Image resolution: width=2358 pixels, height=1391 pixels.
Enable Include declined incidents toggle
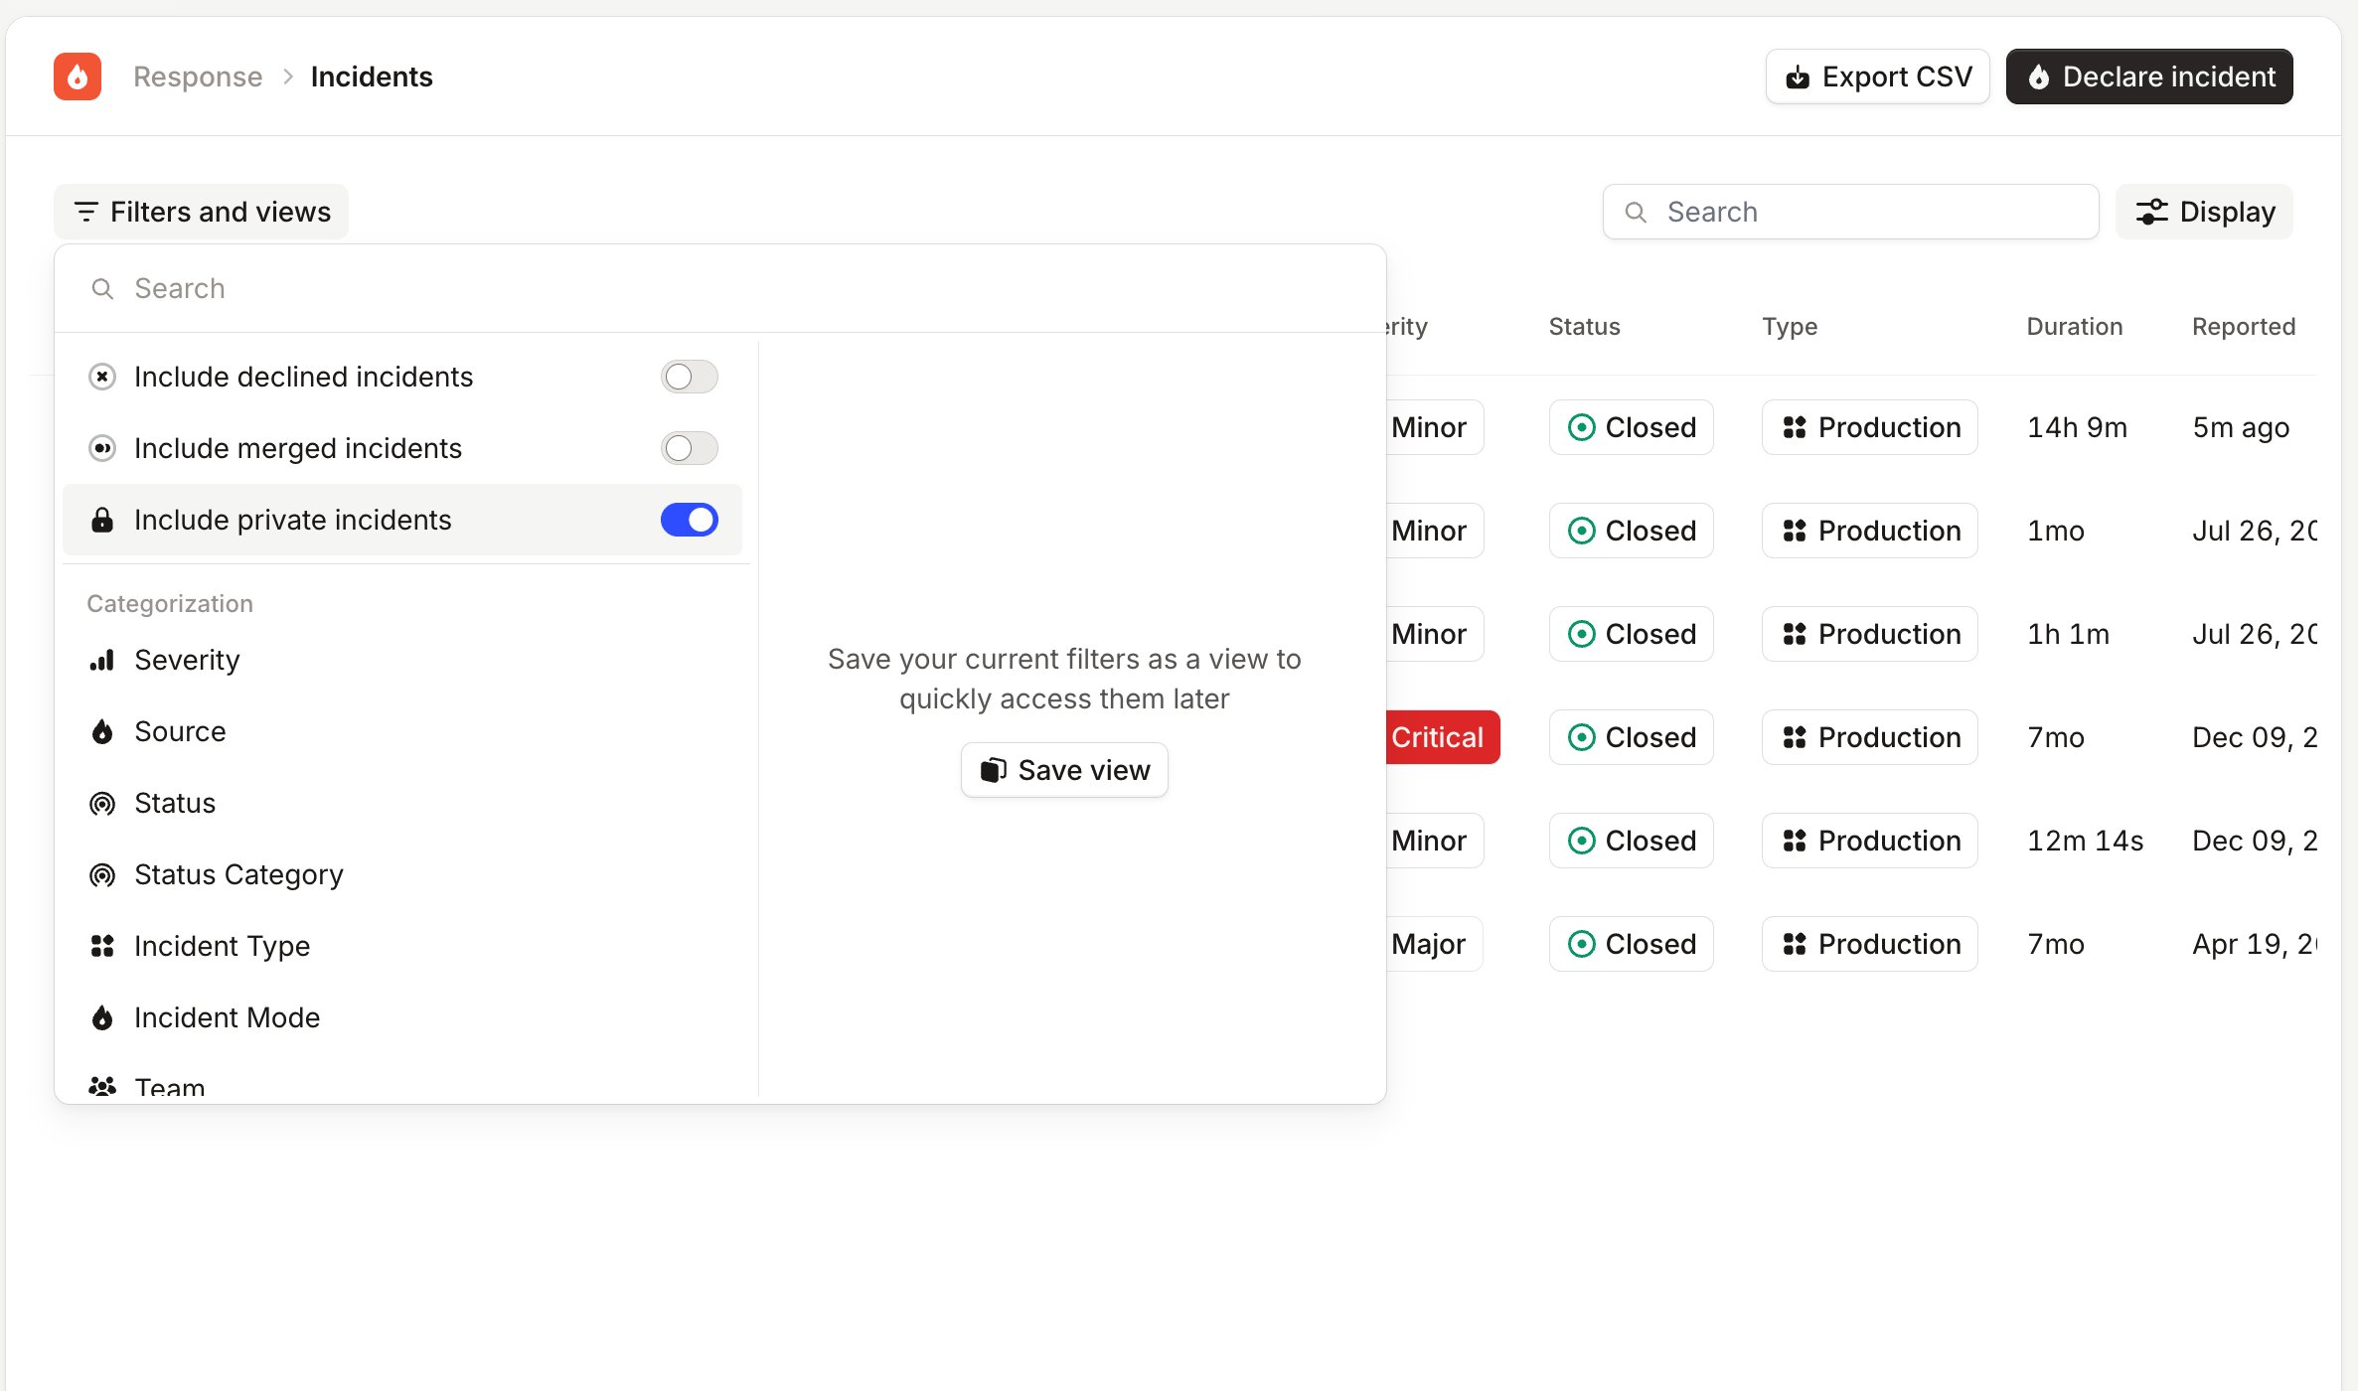pyautogui.click(x=690, y=377)
